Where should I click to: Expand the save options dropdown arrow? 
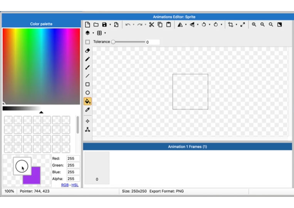[x=110, y=25]
